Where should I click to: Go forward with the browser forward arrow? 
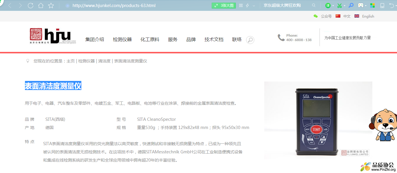pos(20,6)
